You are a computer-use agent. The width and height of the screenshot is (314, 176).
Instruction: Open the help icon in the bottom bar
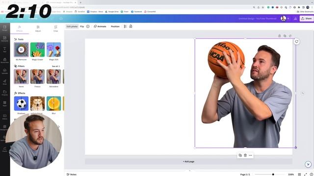click(x=312, y=175)
